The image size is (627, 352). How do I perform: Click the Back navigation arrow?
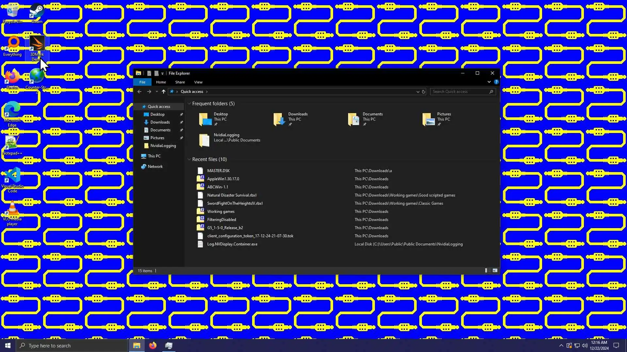(139, 92)
